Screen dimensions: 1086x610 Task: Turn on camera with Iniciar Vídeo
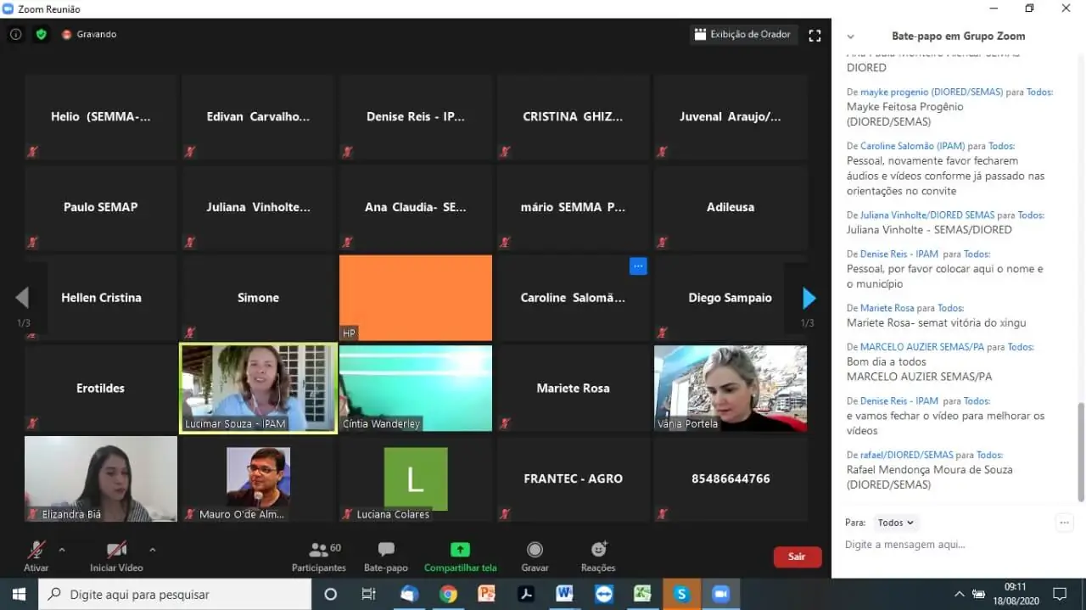(116, 551)
